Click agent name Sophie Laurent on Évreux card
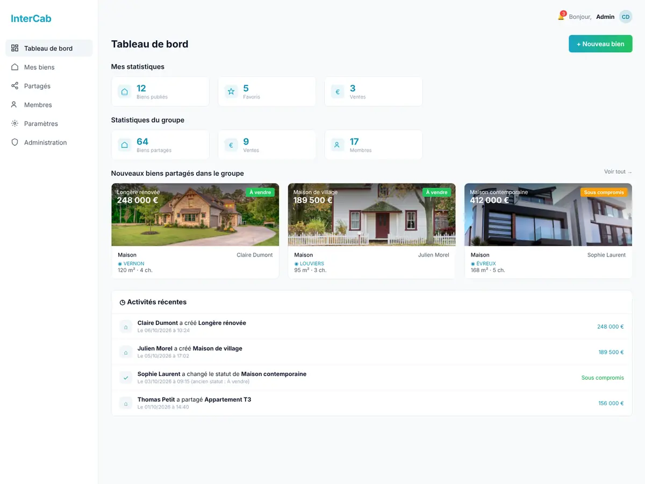The width and height of the screenshot is (645, 484). pos(606,255)
